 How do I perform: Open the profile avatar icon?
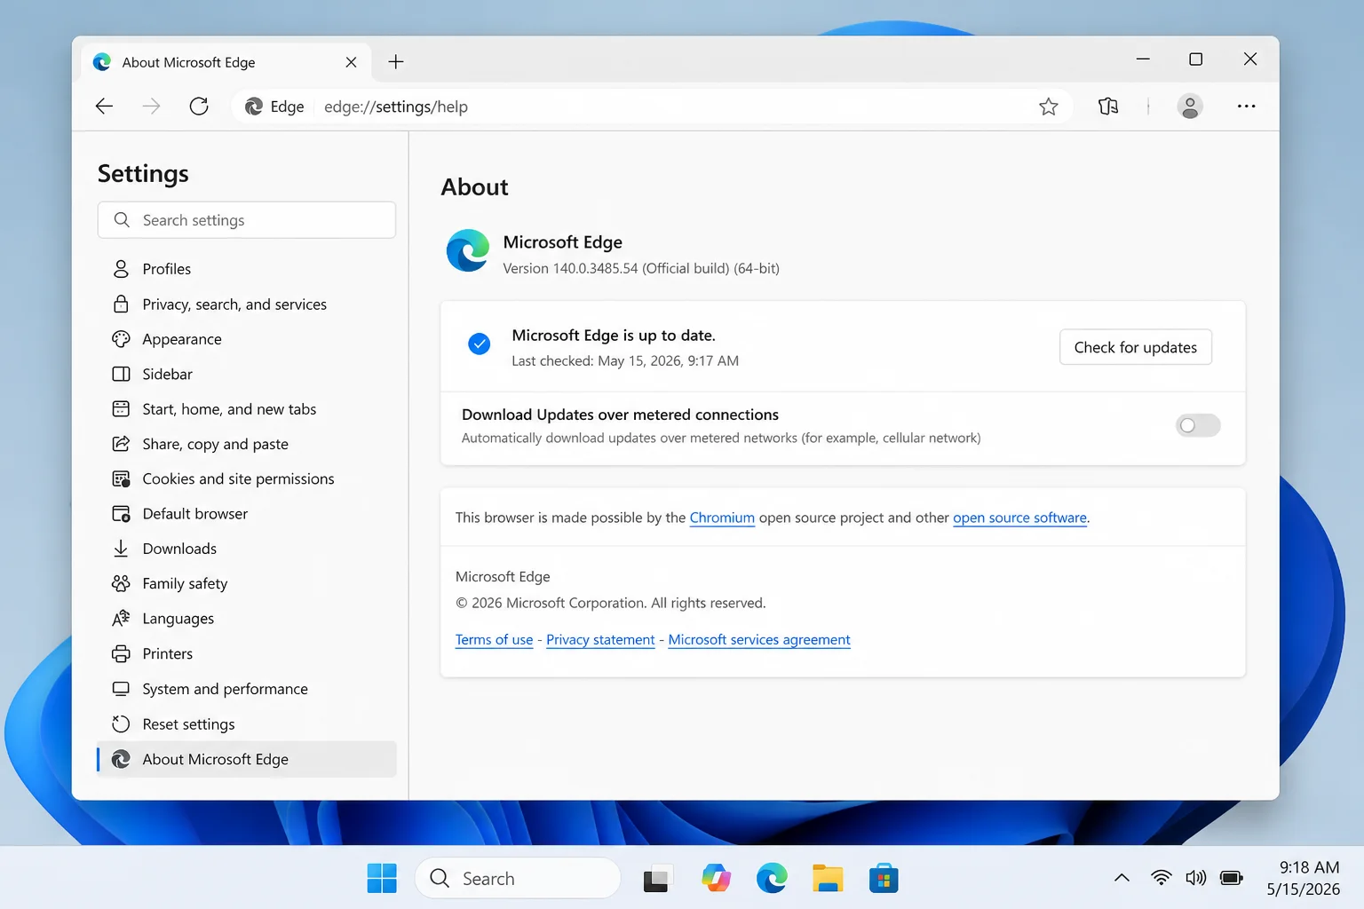[1190, 107]
